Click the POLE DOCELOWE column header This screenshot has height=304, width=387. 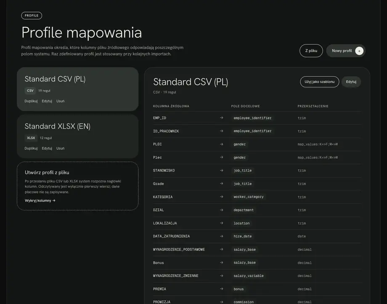click(246, 106)
